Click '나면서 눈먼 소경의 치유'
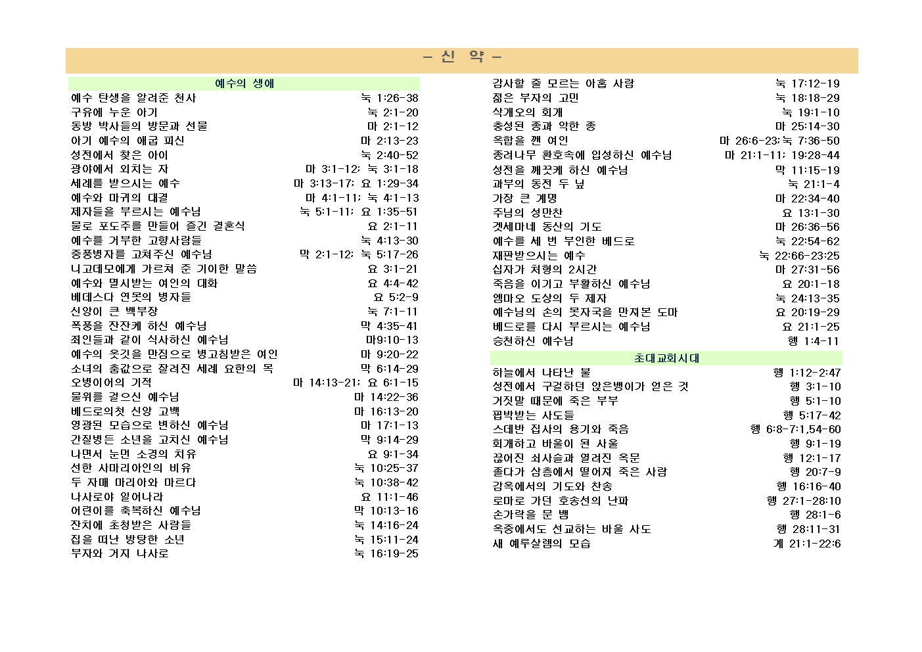The width and height of the screenshot is (922, 652). 133,454
